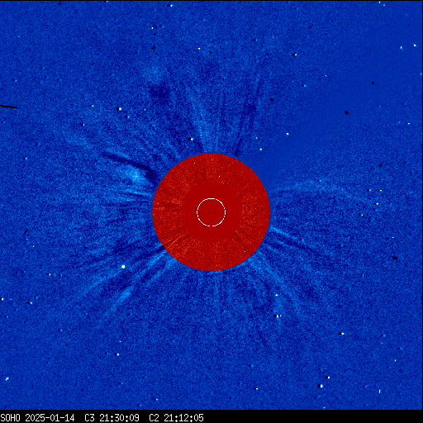Image resolution: width=423 pixels, height=423 pixels.
Task: Click the black horizontal streak at left edge
Action: tap(8, 107)
